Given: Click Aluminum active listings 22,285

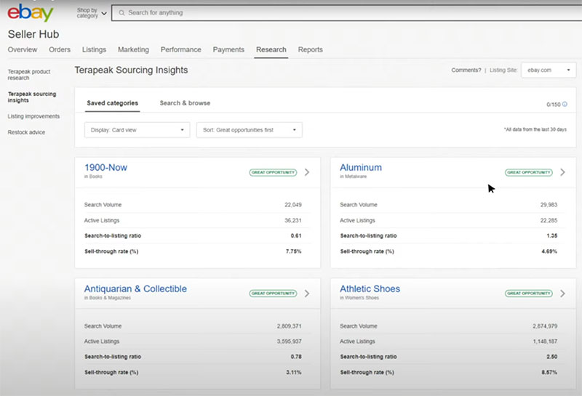Looking at the screenshot, I should tap(549, 220).
